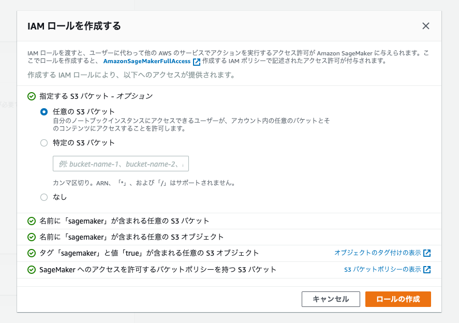Click text 名前に「sagemaker」が含まれる任意の S3 バケット
The image size is (459, 323).
point(124,221)
